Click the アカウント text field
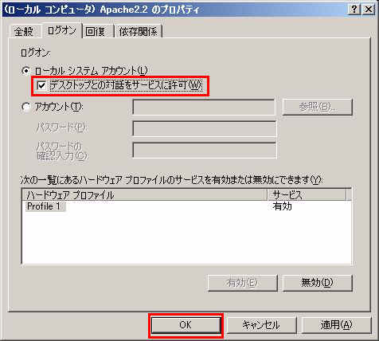Viewport: 379px width, 341px height. click(204, 107)
